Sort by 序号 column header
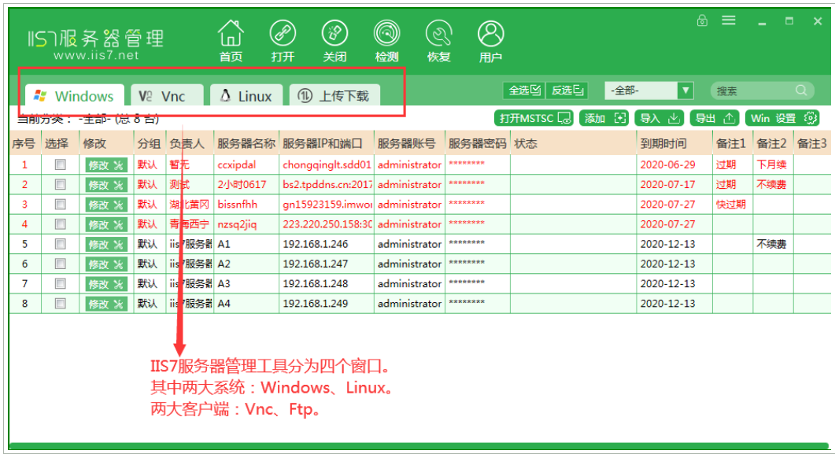Image resolution: width=835 pixels, height=454 pixels. click(24, 143)
